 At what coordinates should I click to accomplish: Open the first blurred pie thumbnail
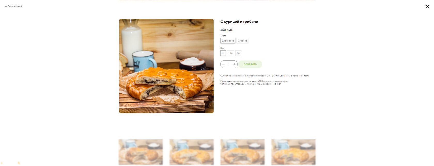141,152
